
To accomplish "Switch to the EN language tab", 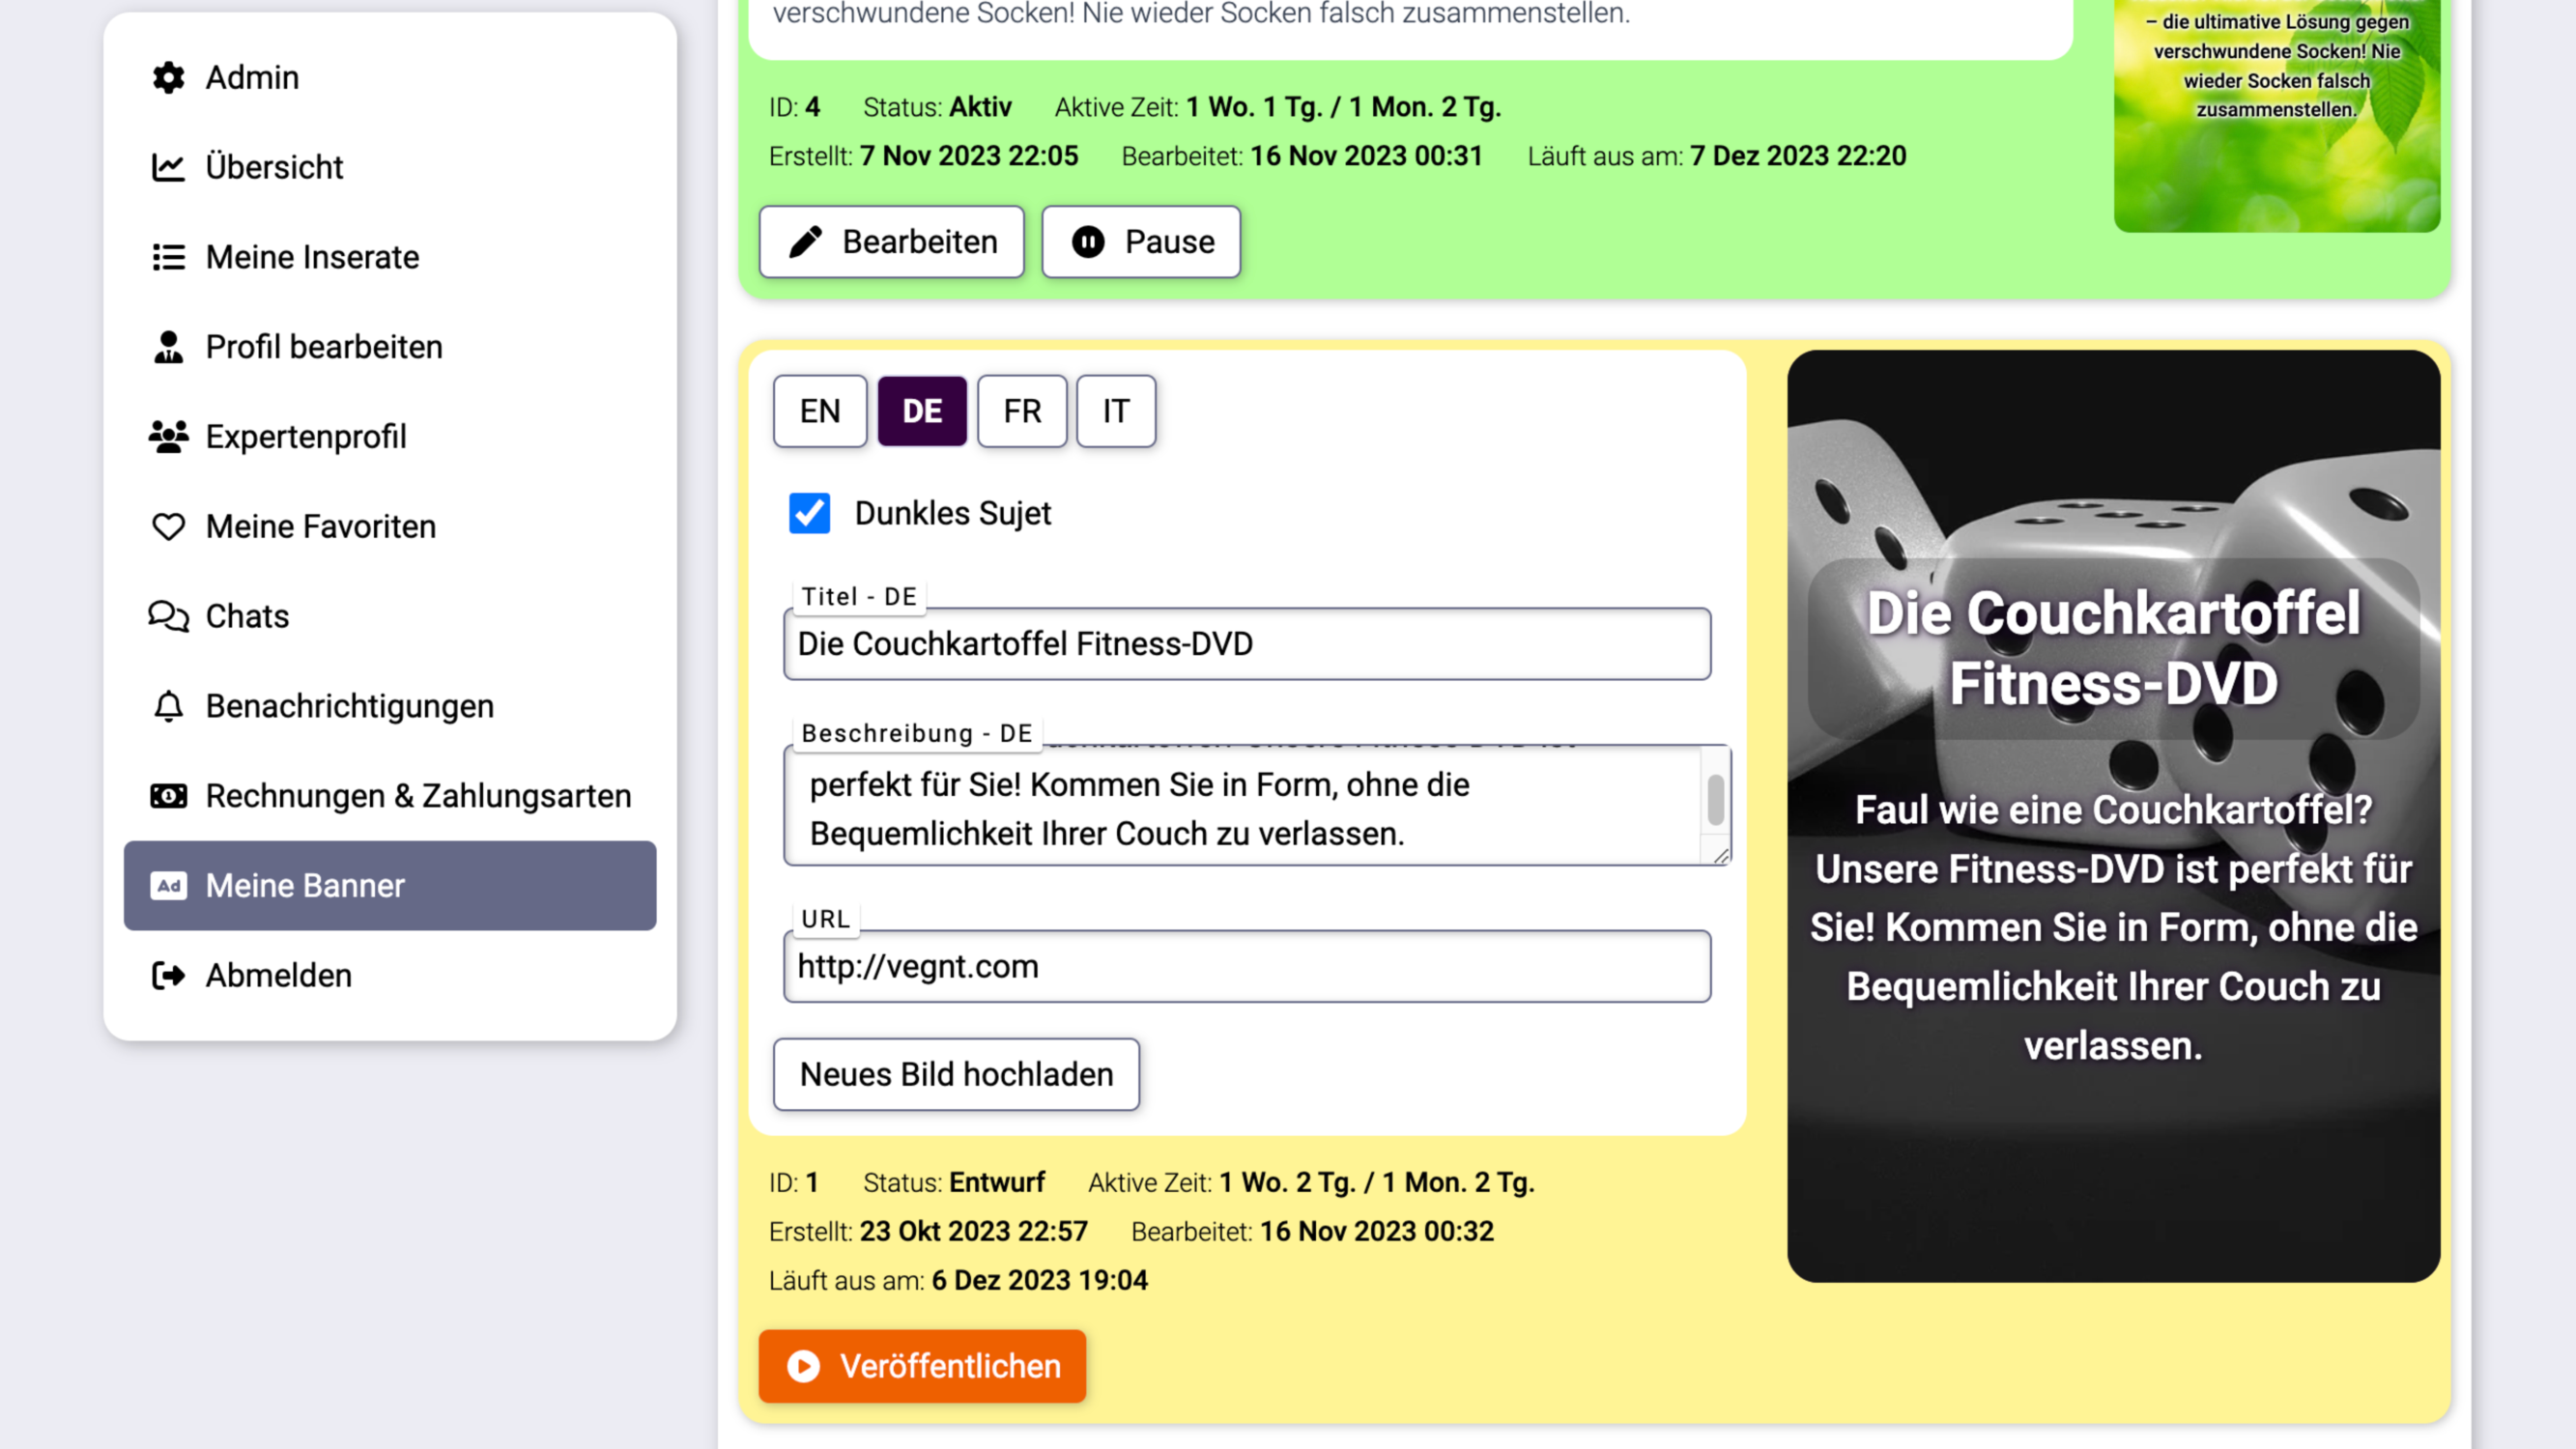I will 819,411.
